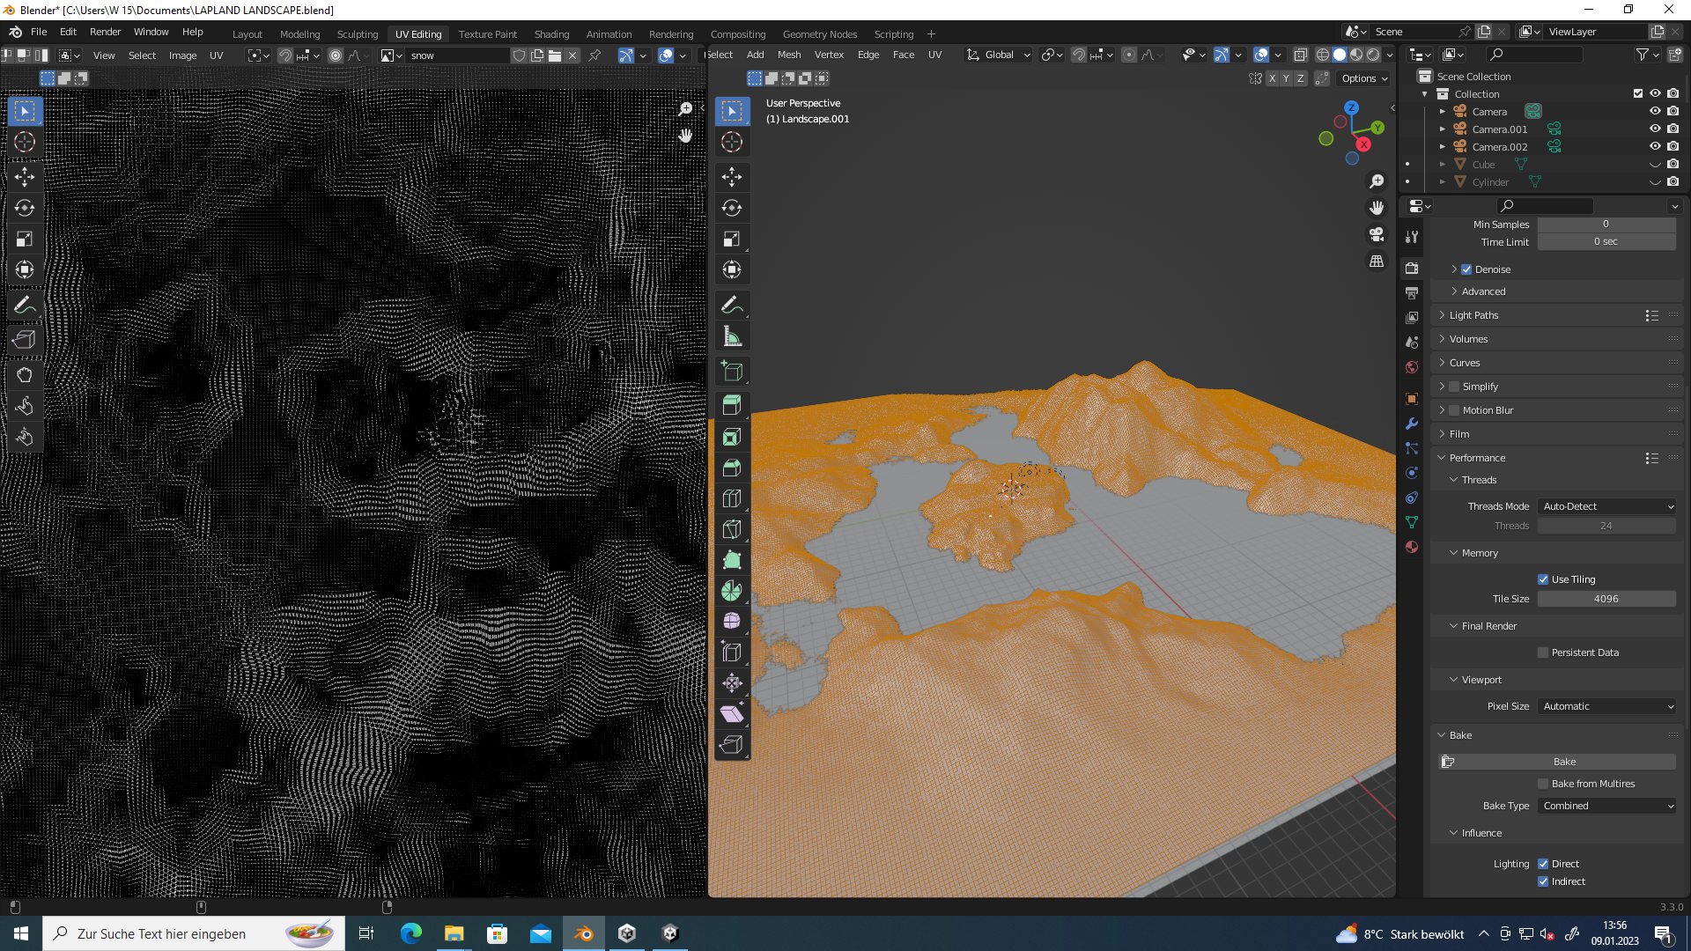Viewport: 1691px width, 951px height.
Task: Adjust the Min Samples value field
Action: pos(1607,225)
